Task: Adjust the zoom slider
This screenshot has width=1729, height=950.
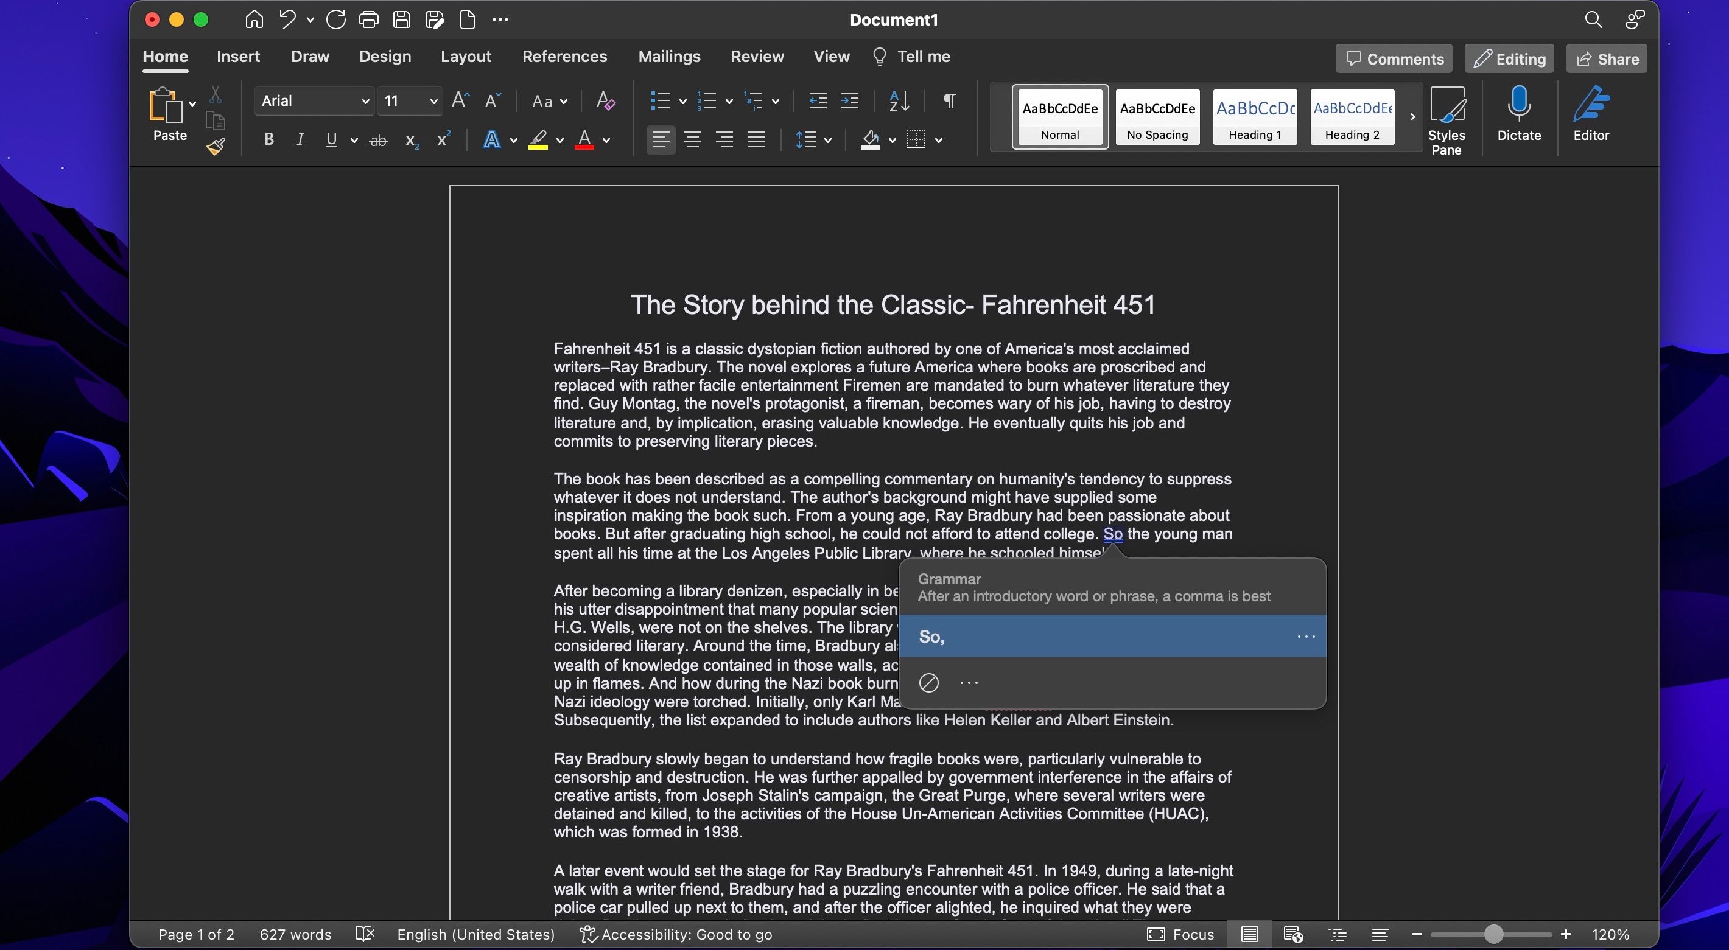Action: click(x=1493, y=934)
